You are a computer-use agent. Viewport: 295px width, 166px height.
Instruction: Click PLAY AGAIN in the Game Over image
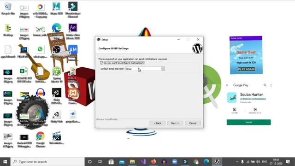(246, 69)
